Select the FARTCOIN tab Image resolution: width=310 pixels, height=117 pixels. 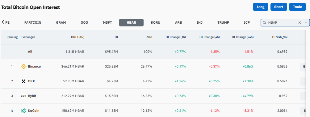tap(33, 22)
